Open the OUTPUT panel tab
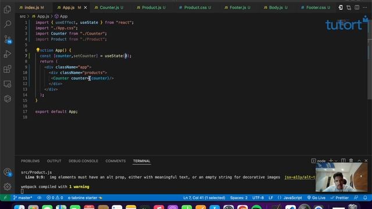Viewport: 372px width, 209px height. pyautogui.click(x=54, y=161)
